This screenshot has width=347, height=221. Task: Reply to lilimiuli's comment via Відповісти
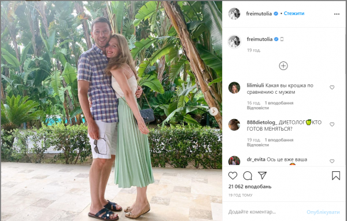tap(258, 108)
